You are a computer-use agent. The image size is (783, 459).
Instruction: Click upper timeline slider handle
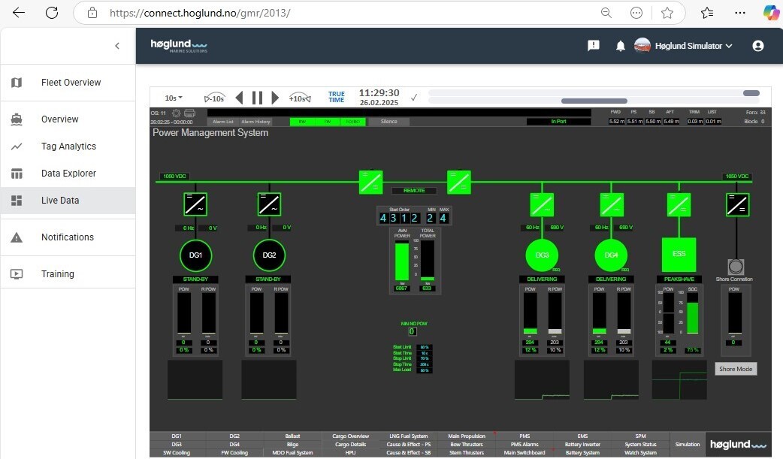751,93
